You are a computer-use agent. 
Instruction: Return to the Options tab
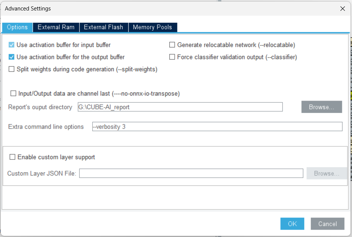pyautogui.click(x=17, y=27)
